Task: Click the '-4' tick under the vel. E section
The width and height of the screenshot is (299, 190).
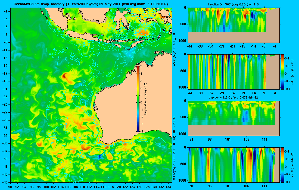Action: [x=274, y=93]
